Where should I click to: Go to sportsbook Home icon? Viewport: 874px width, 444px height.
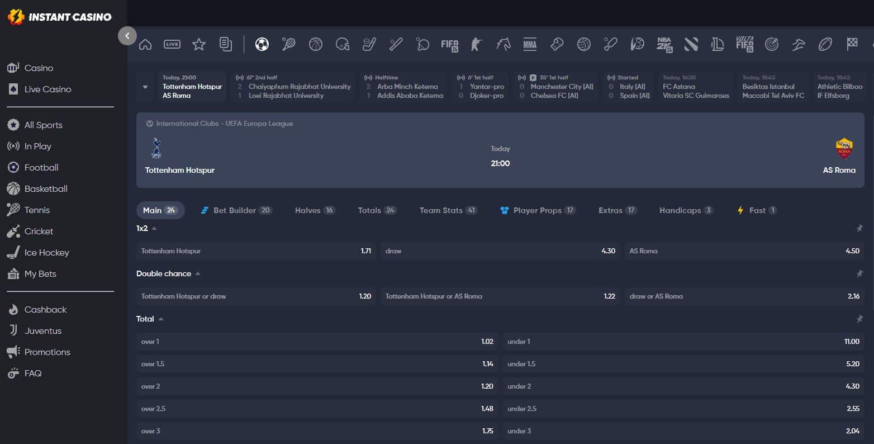click(145, 44)
